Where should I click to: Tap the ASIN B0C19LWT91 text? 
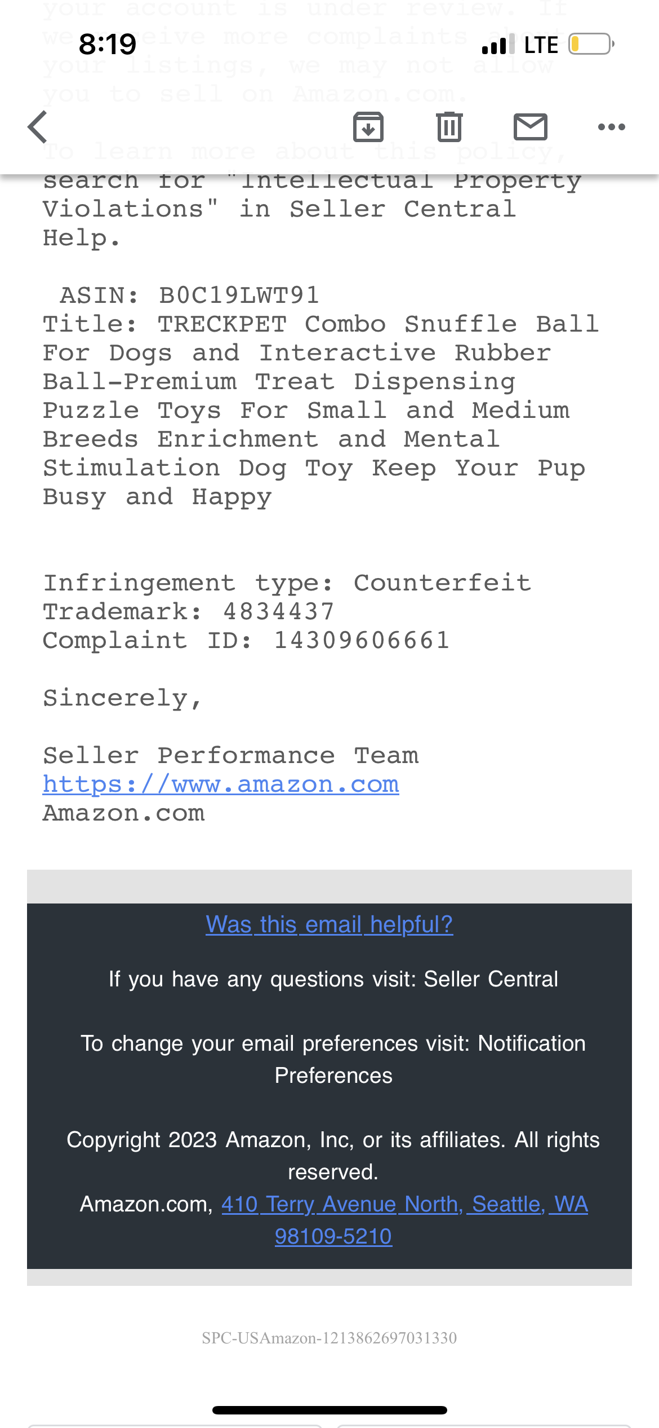coord(190,295)
